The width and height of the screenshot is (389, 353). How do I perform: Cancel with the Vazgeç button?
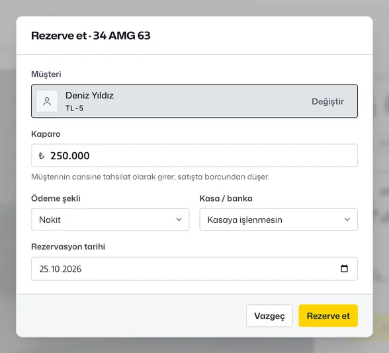tap(269, 315)
